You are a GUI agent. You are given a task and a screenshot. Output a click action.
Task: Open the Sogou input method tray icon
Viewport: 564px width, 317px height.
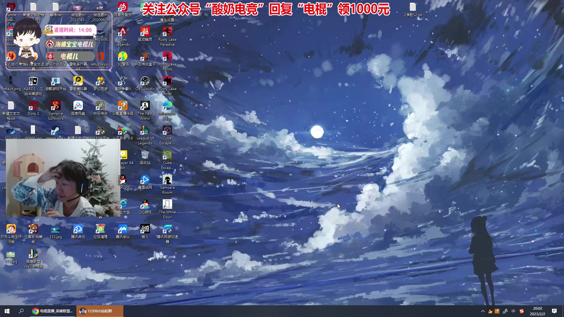(x=522, y=311)
